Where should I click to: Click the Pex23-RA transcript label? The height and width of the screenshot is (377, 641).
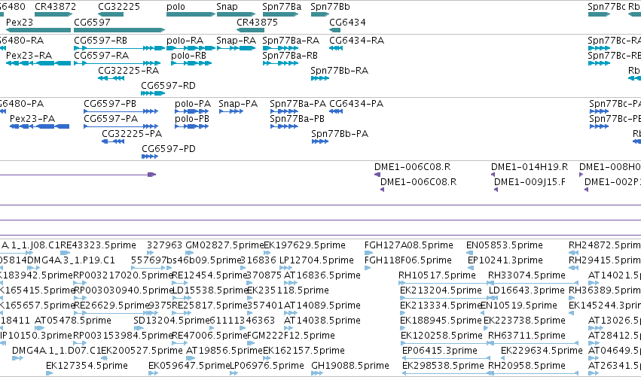point(29,56)
